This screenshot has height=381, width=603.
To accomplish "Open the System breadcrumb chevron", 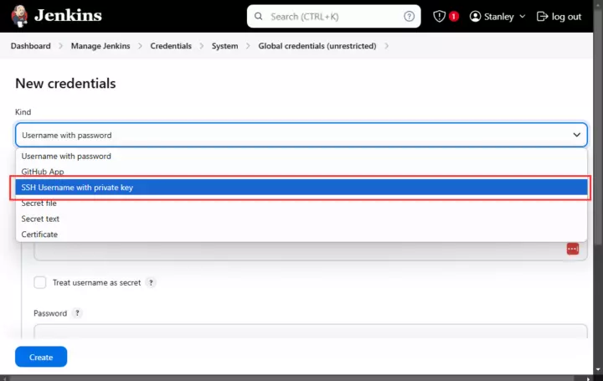I will click(248, 46).
